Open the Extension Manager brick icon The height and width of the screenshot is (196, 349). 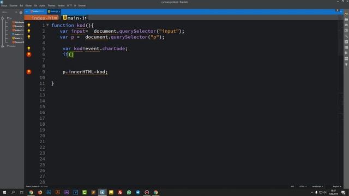(x=346, y=20)
